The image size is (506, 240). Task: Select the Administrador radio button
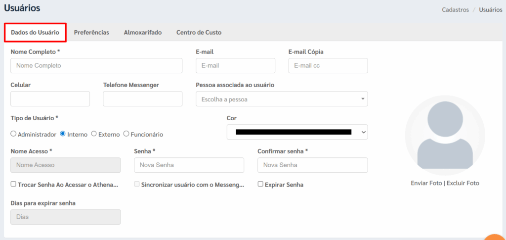(x=13, y=134)
